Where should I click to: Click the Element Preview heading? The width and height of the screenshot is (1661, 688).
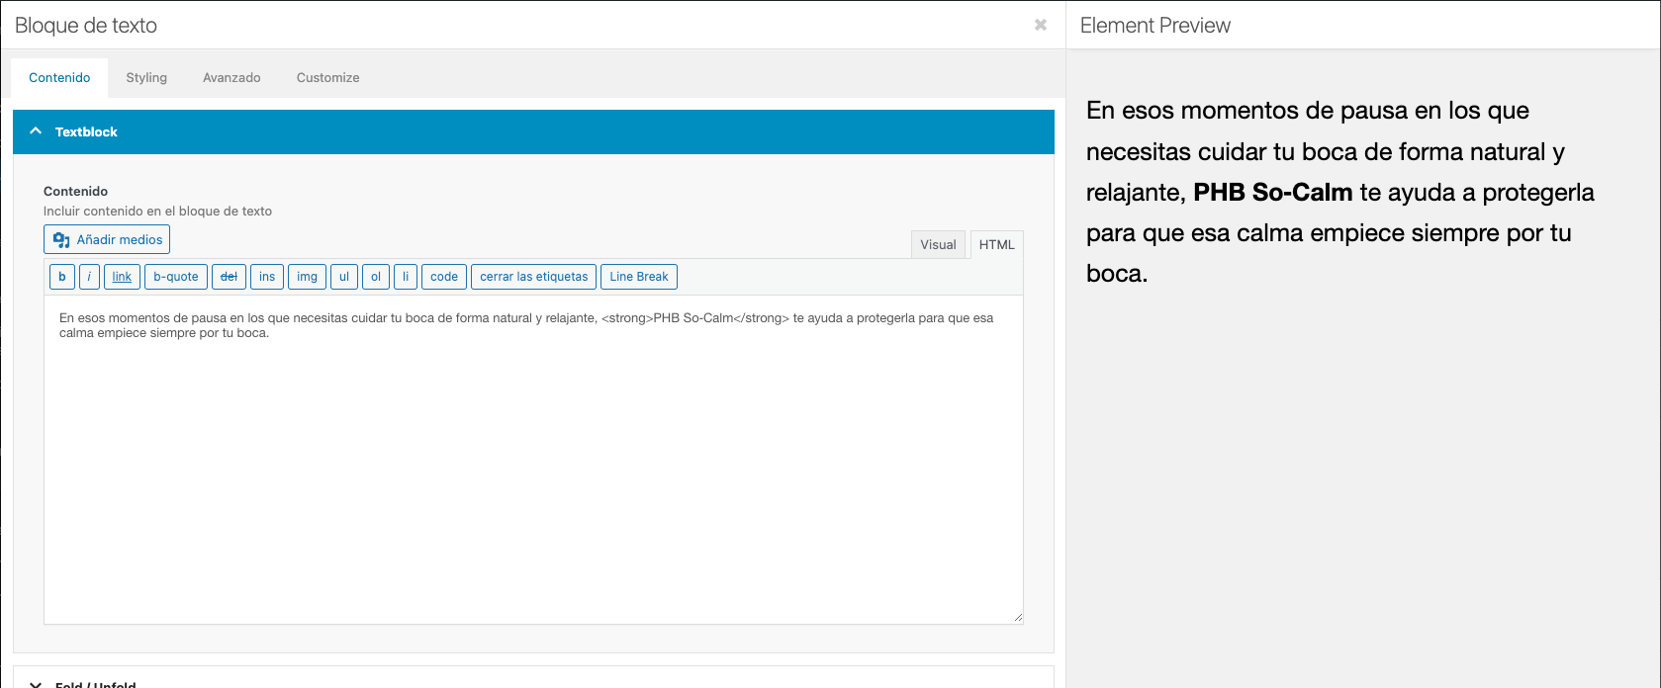point(1155,26)
